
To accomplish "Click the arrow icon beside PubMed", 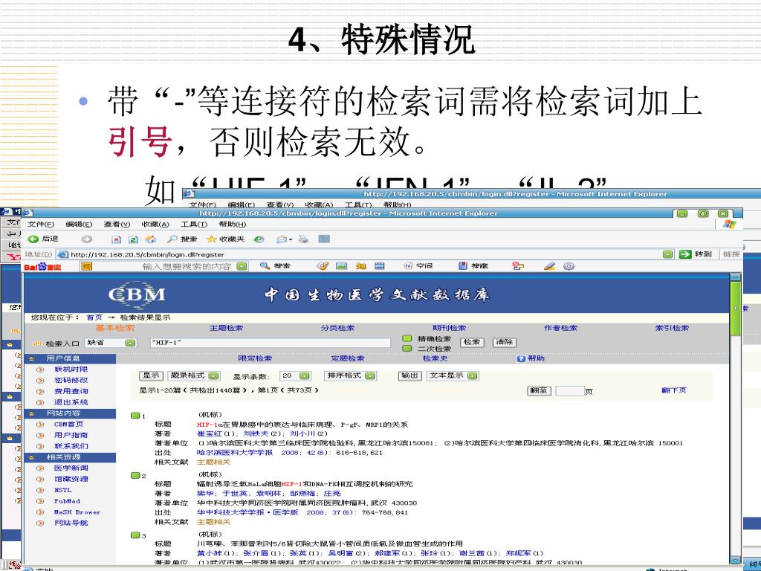I will pyautogui.click(x=40, y=501).
